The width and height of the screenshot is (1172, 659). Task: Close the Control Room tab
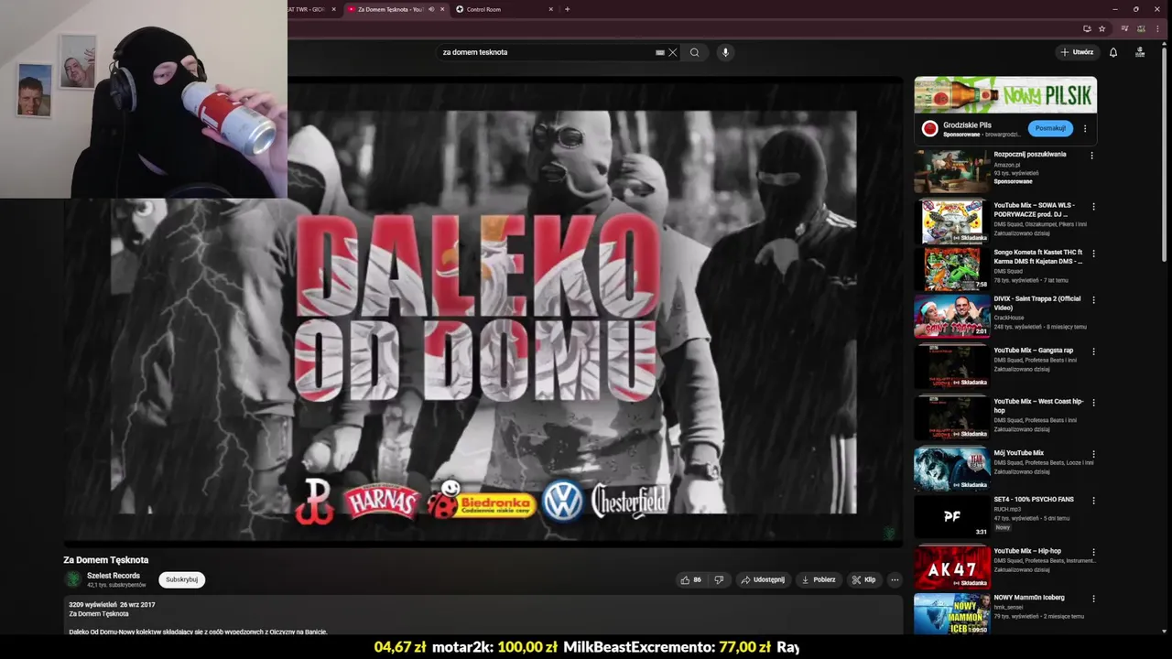(x=551, y=9)
